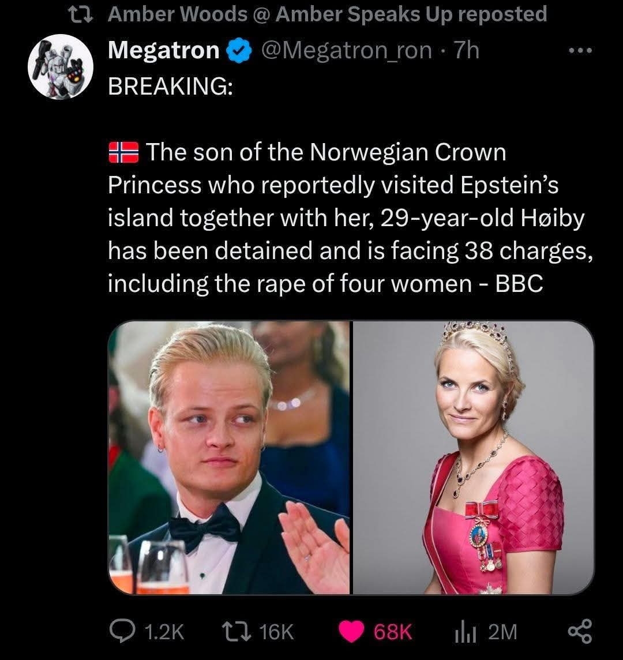
Task: Open the Megatron display name link
Action: (164, 51)
